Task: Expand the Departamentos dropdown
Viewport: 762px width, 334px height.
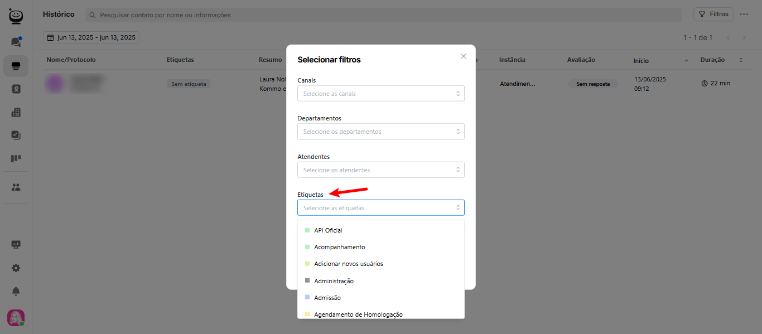Action: (x=380, y=132)
